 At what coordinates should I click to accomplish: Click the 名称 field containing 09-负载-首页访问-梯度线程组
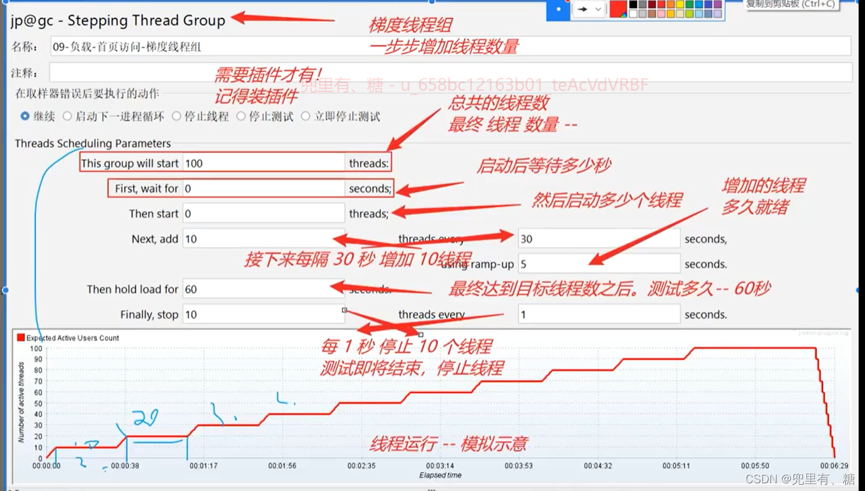click(451, 46)
